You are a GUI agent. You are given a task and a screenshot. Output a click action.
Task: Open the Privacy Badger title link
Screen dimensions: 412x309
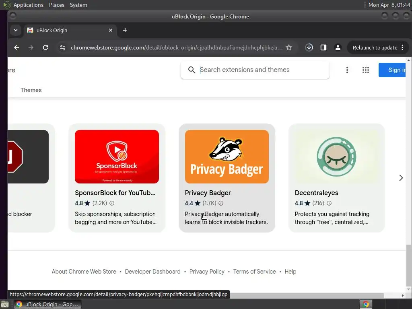coord(208,193)
